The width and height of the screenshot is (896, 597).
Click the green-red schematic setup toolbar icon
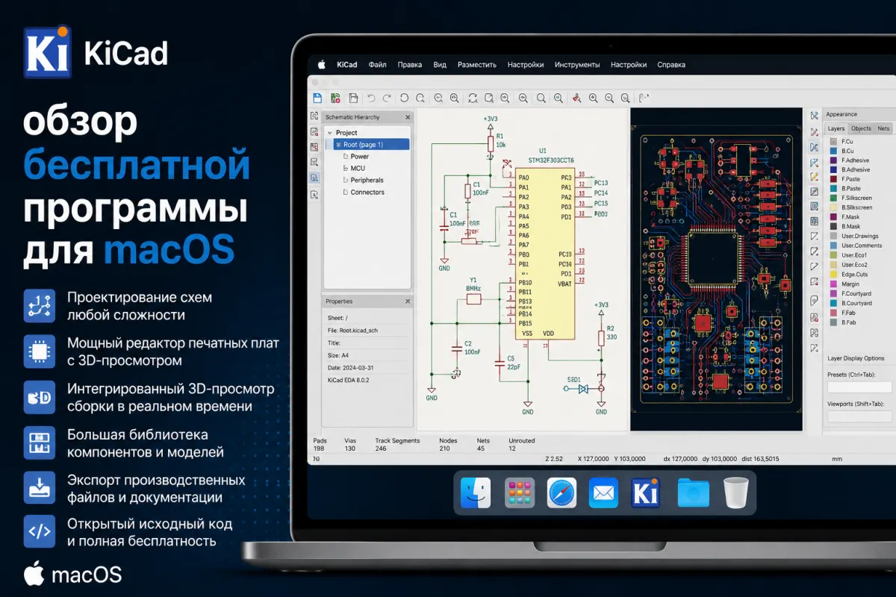(x=335, y=98)
